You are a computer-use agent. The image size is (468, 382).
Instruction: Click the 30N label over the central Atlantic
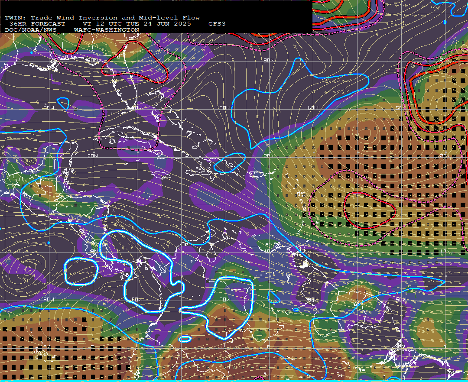(269, 61)
